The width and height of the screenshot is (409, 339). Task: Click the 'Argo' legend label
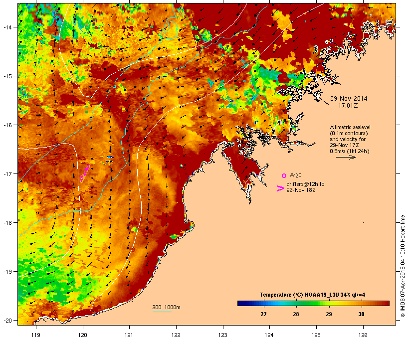pos(296,174)
